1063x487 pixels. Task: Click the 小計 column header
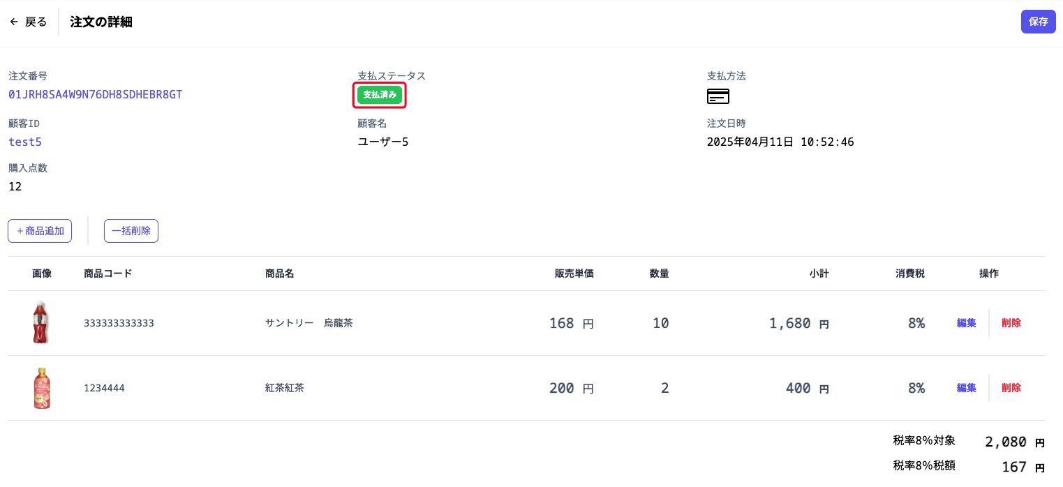[x=819, y=274]
